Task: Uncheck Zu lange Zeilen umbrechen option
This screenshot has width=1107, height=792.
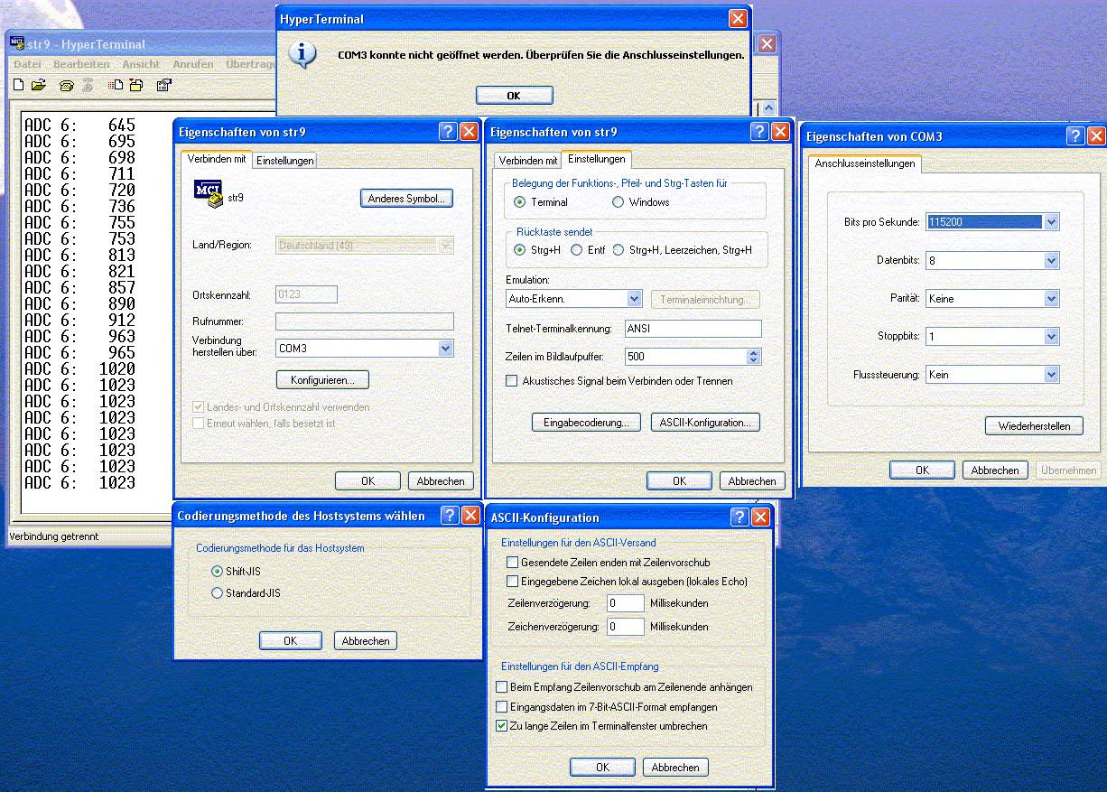Action: pos(503,725)
